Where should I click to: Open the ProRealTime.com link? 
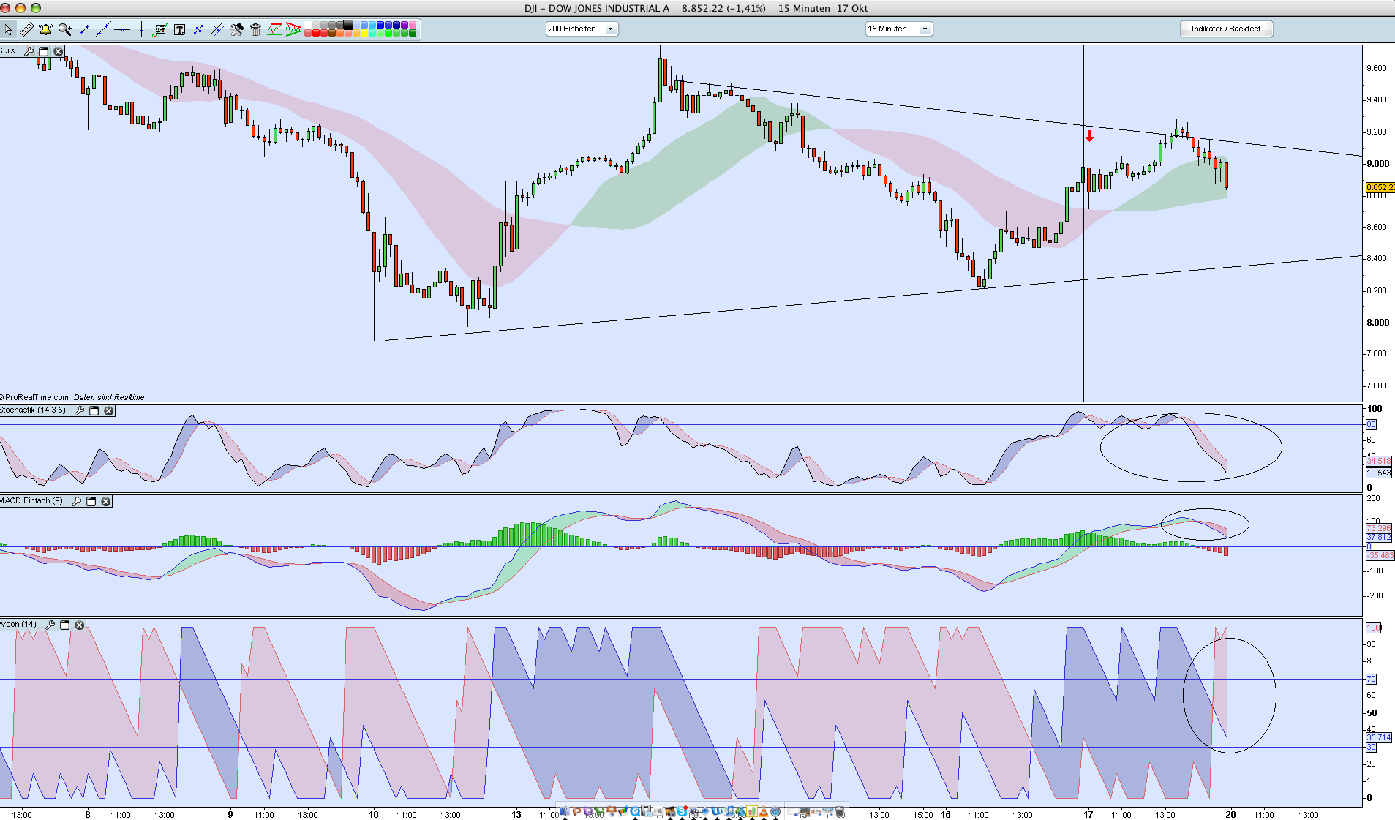(x=36, y=397)
